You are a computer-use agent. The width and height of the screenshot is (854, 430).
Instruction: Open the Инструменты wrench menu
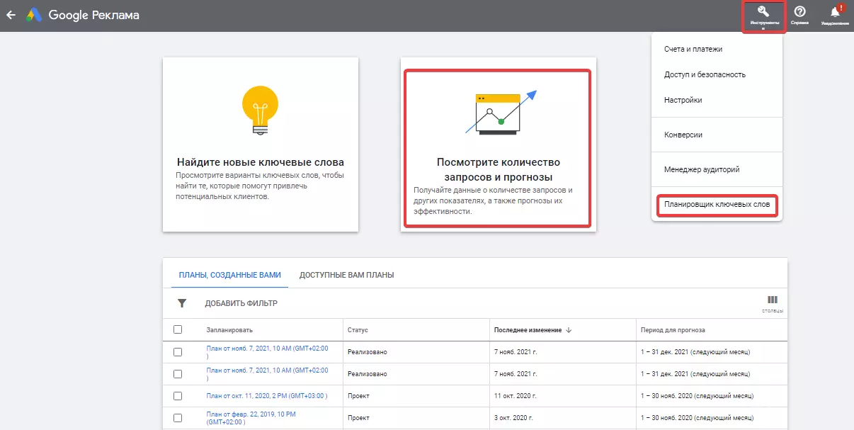point(763,16)
